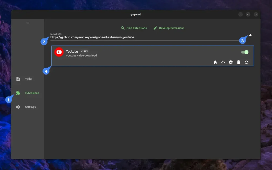Click the magnifier icon beside Find Extensions
The width and height of the screenshot is (272, 170).
[x=123, y=28]
